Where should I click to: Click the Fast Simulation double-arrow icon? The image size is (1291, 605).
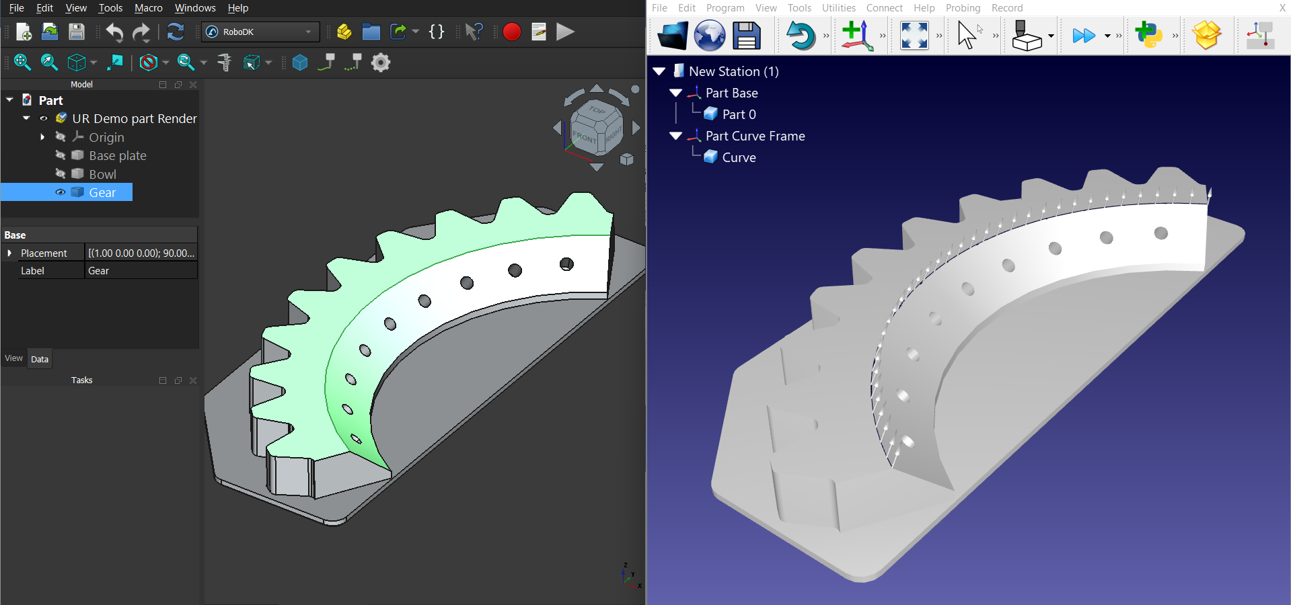point(1083,35)
